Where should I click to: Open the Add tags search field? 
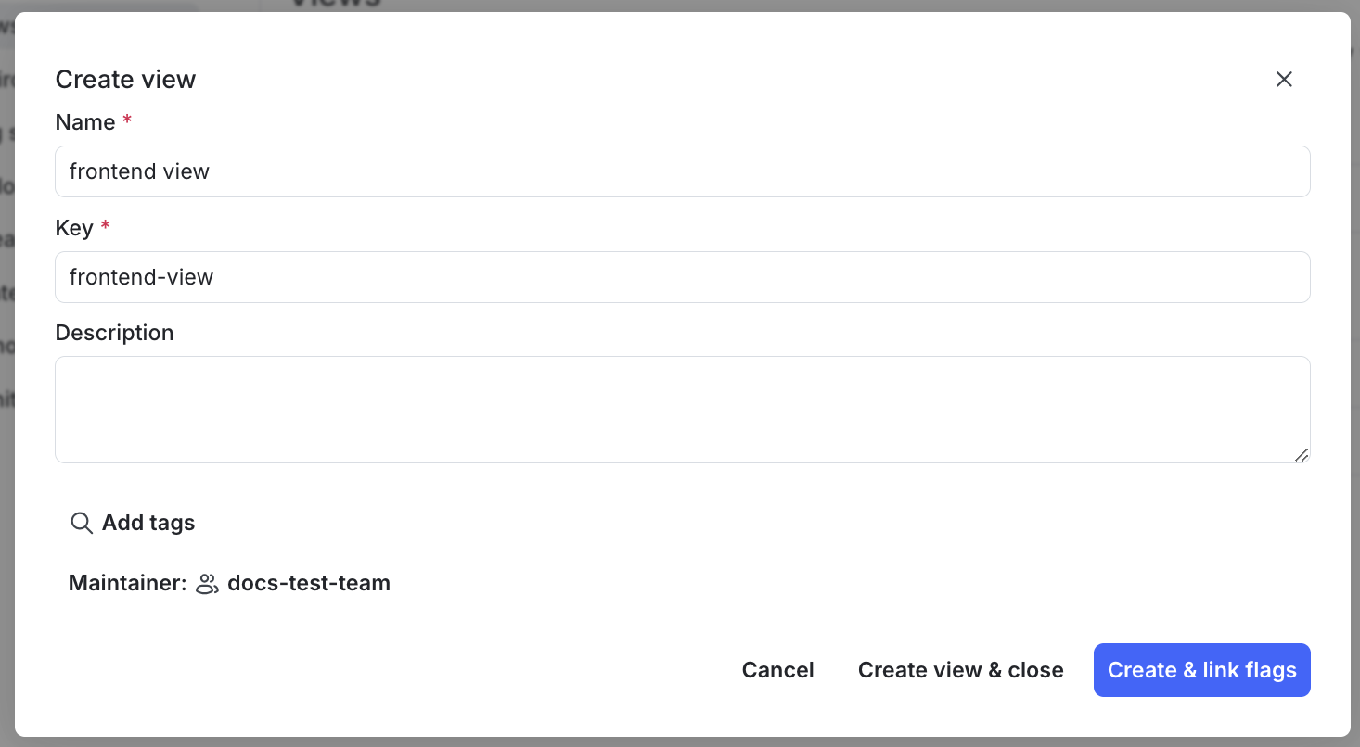click(148, 523)
